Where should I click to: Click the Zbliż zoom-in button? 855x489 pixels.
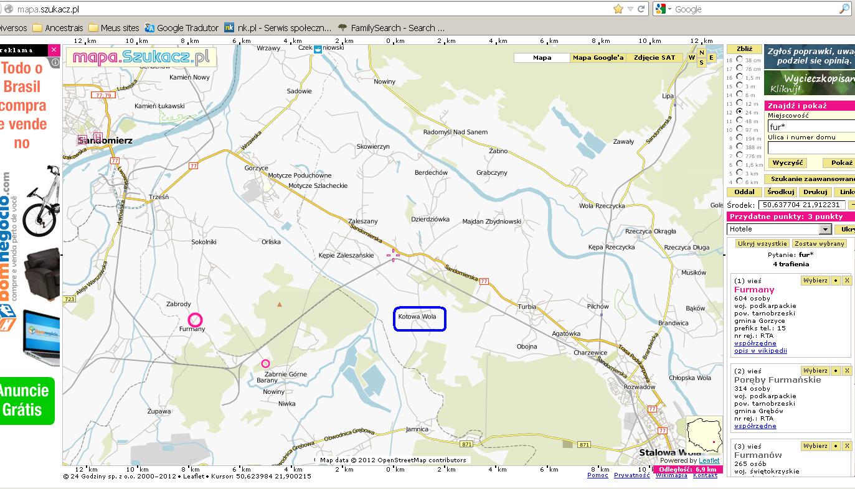coord(745,49)
